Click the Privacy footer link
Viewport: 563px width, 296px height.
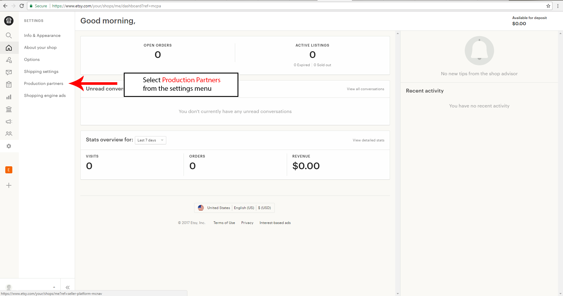click(x=247, y=223)
